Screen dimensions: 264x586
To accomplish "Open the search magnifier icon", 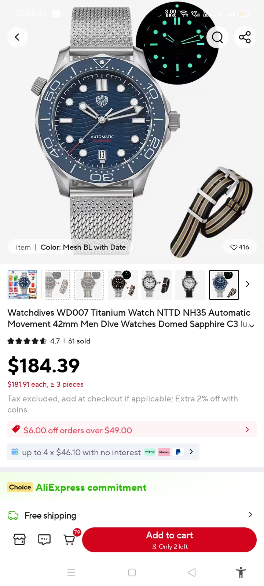I will [217, 37].
